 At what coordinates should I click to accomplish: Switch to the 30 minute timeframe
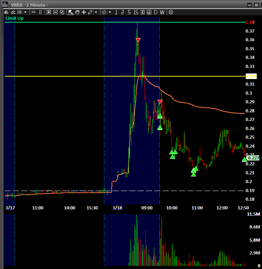click(142, 12)
